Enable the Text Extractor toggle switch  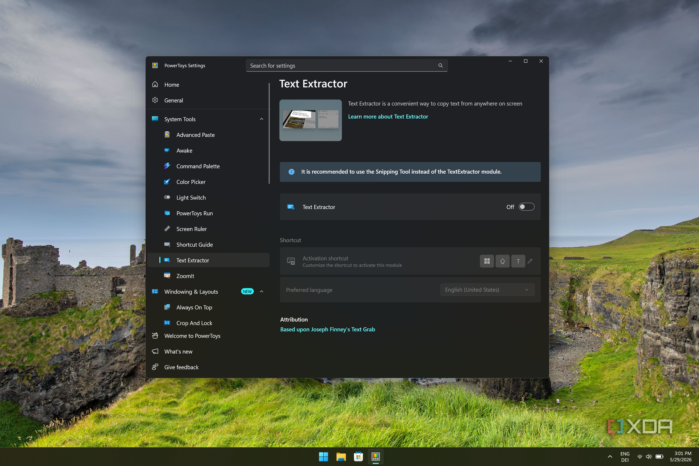click(527, 207)
